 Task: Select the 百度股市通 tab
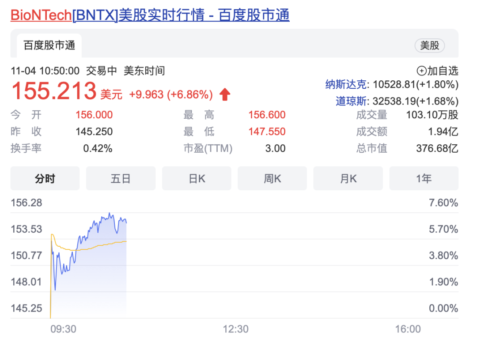pyautogui.click(x=49, y=45)
